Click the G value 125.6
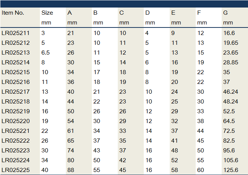248x175 pixels. [x=230, y=170]
